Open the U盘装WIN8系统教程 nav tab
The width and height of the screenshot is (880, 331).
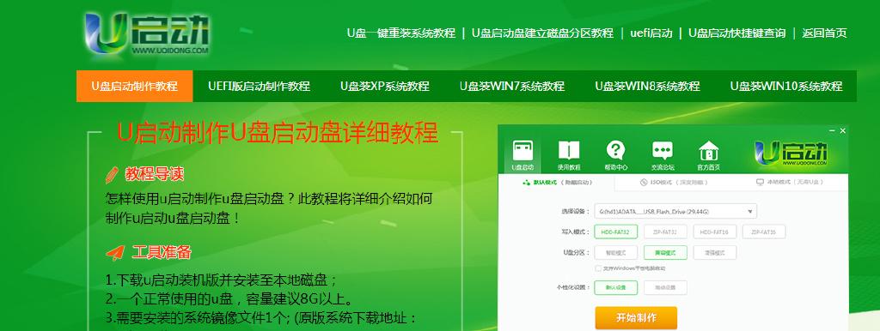click(648, 87)
